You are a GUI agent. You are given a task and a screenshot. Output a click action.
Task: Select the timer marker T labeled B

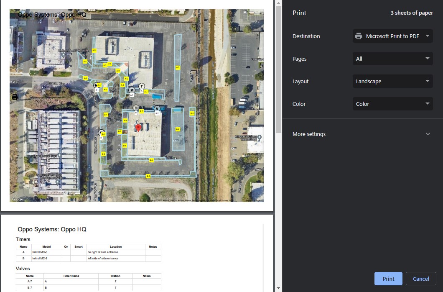coord(136,108)
